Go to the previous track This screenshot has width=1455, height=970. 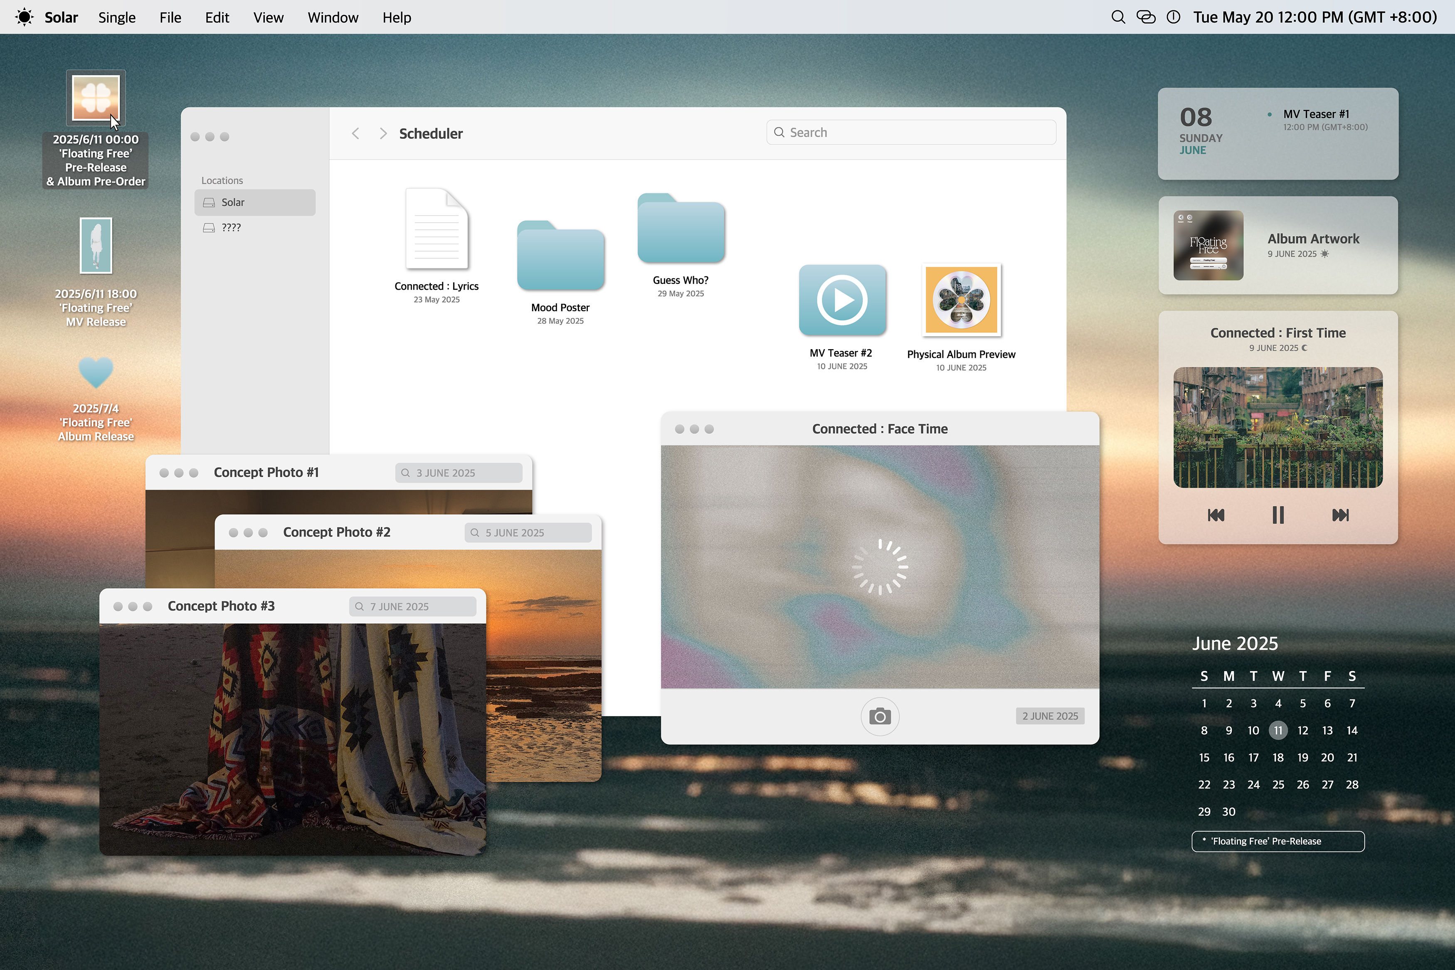click(x=1216, y=515)
